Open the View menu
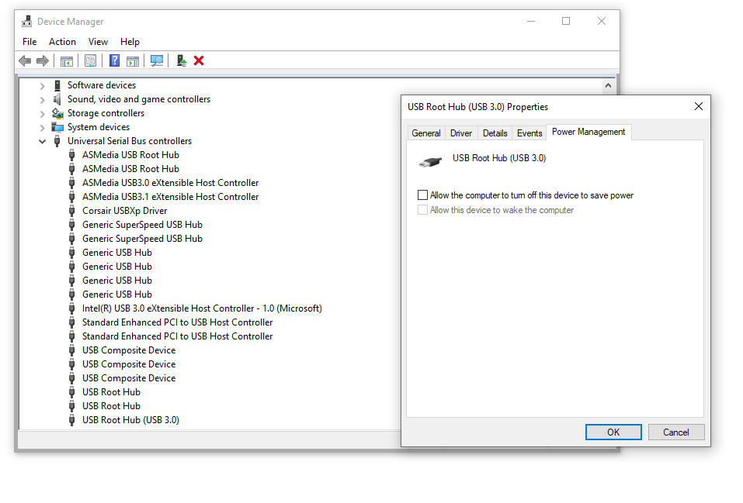 click(98, 42)
